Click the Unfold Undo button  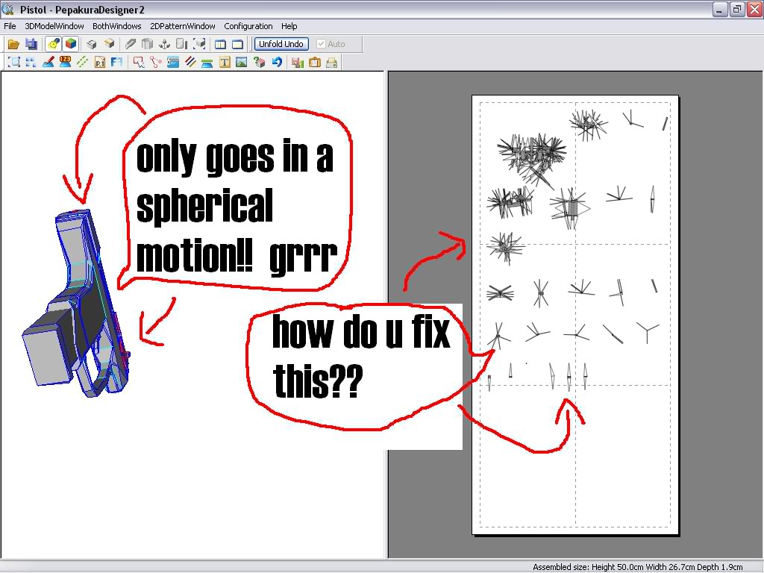(281, 44)
